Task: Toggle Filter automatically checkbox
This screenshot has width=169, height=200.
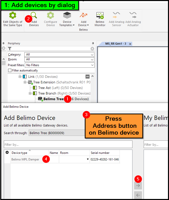Action: 10,70
